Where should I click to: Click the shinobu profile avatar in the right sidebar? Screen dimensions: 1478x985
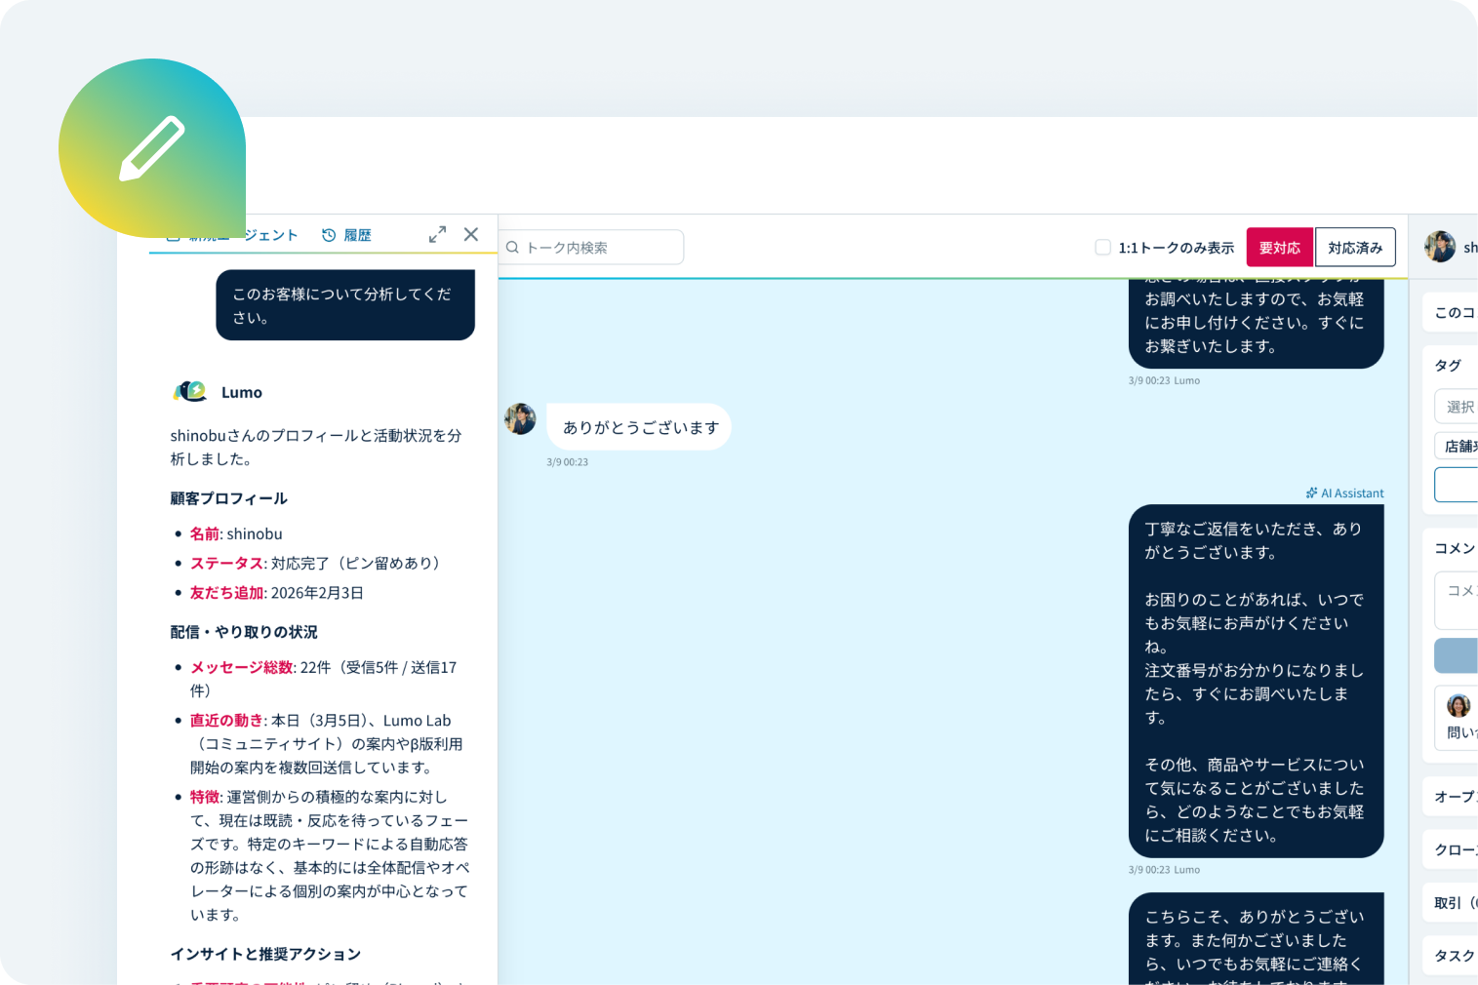(1439, 247)
